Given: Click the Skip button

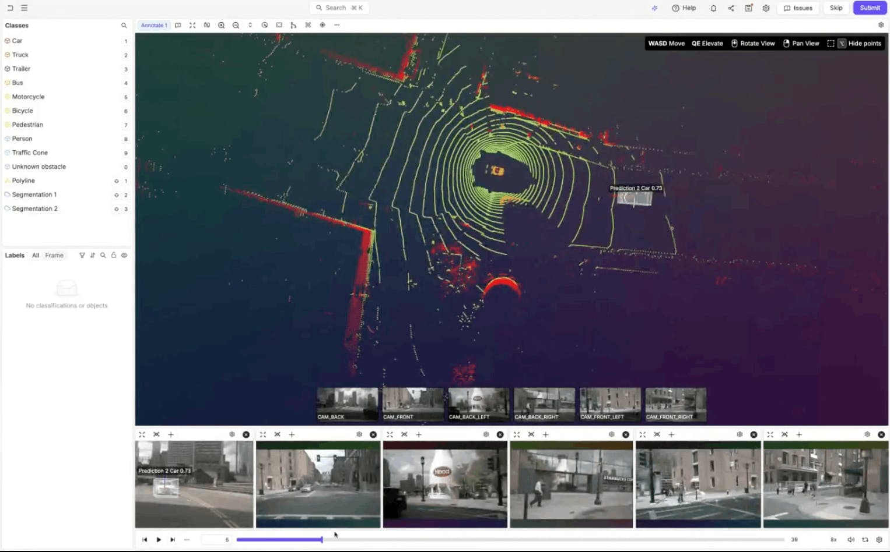Looking at the screenshot, I should tap(836, 8).
